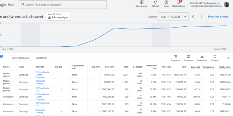Click the Refresh icon

(x=156, y=2)
